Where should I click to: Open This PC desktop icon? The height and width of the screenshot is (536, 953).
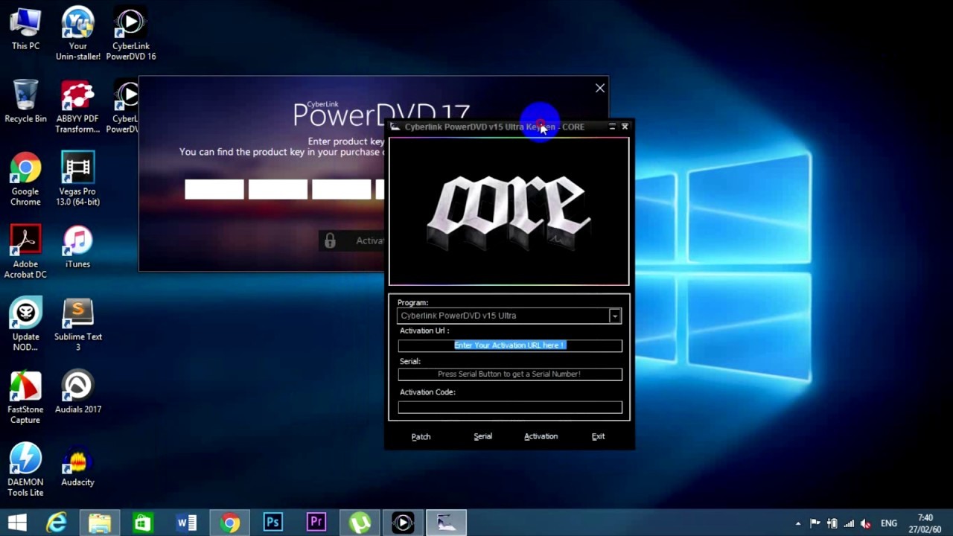tap(25, 28)
